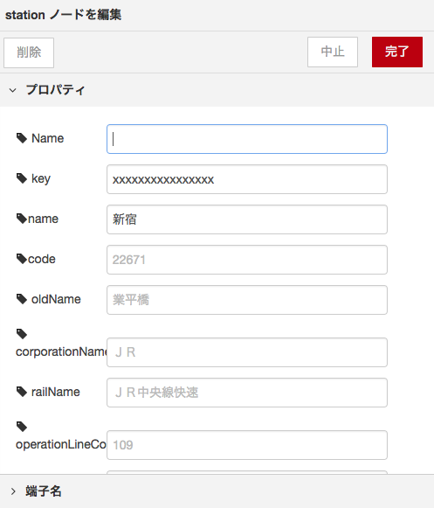Click the tag icon beside code label
Image resolution: width=434 pixels, height=508 pixels.
pos(22,259)
